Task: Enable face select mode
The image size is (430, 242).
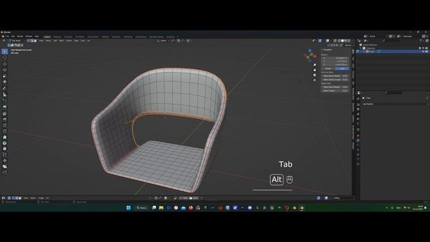Action: coord(35,40)
